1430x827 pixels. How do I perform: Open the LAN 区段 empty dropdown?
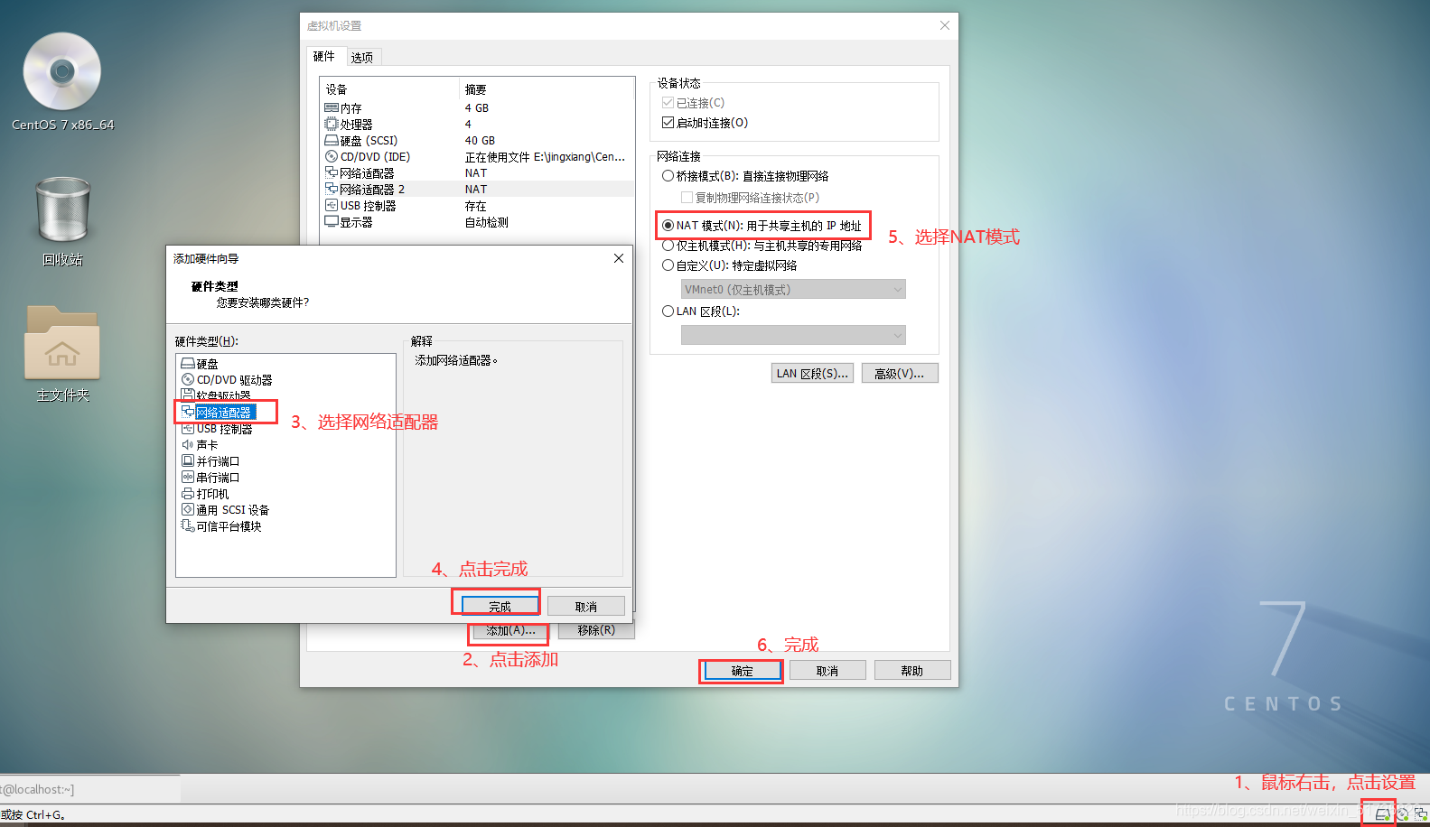793,335
